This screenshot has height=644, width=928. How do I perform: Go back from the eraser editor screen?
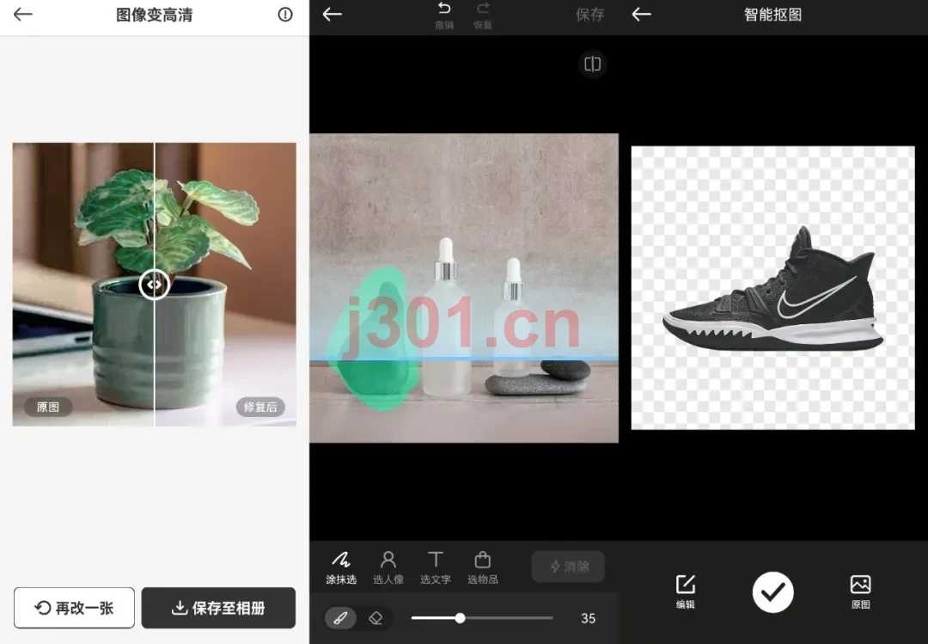coord(333,15)
